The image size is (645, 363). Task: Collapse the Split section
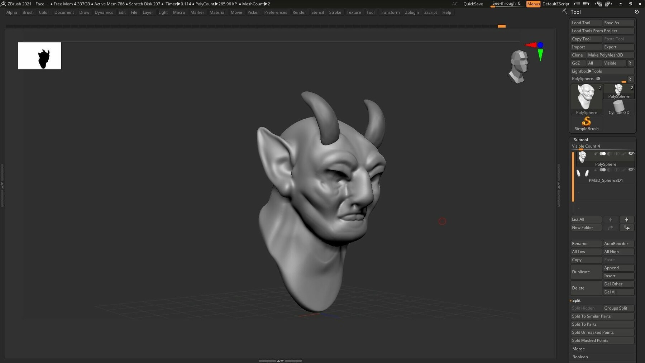point(576,300)
